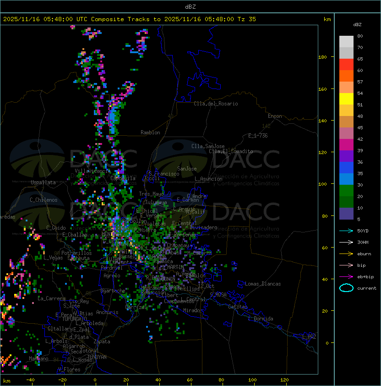Click the 'Uspallata' map label
381x386 pixels.
(x=43, y=182)
